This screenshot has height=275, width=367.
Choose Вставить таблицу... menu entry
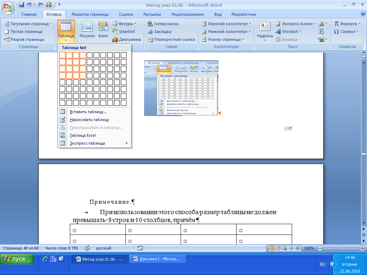tap(95, 112)
